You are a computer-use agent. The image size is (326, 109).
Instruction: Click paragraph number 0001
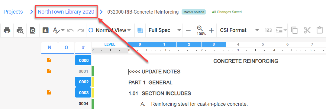[83, 71]
